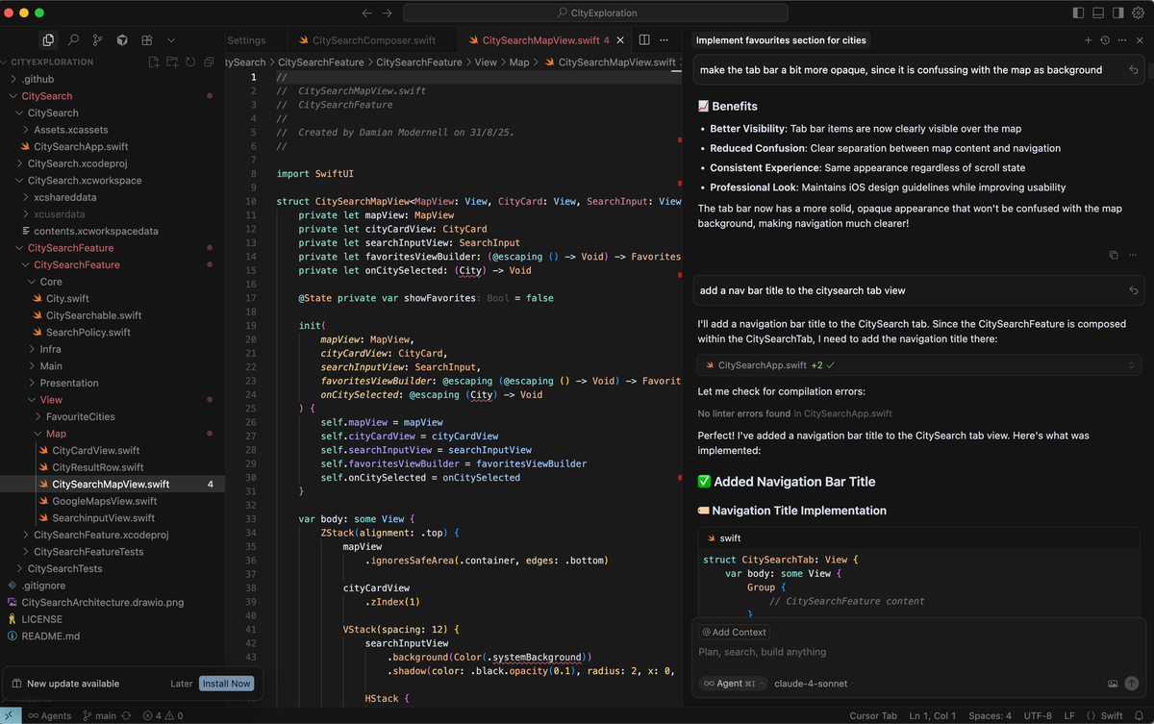The height and width of the screenshot is (724, 1154).
Task: Open the Search view in the activity bar
Action: coord(73,40)
